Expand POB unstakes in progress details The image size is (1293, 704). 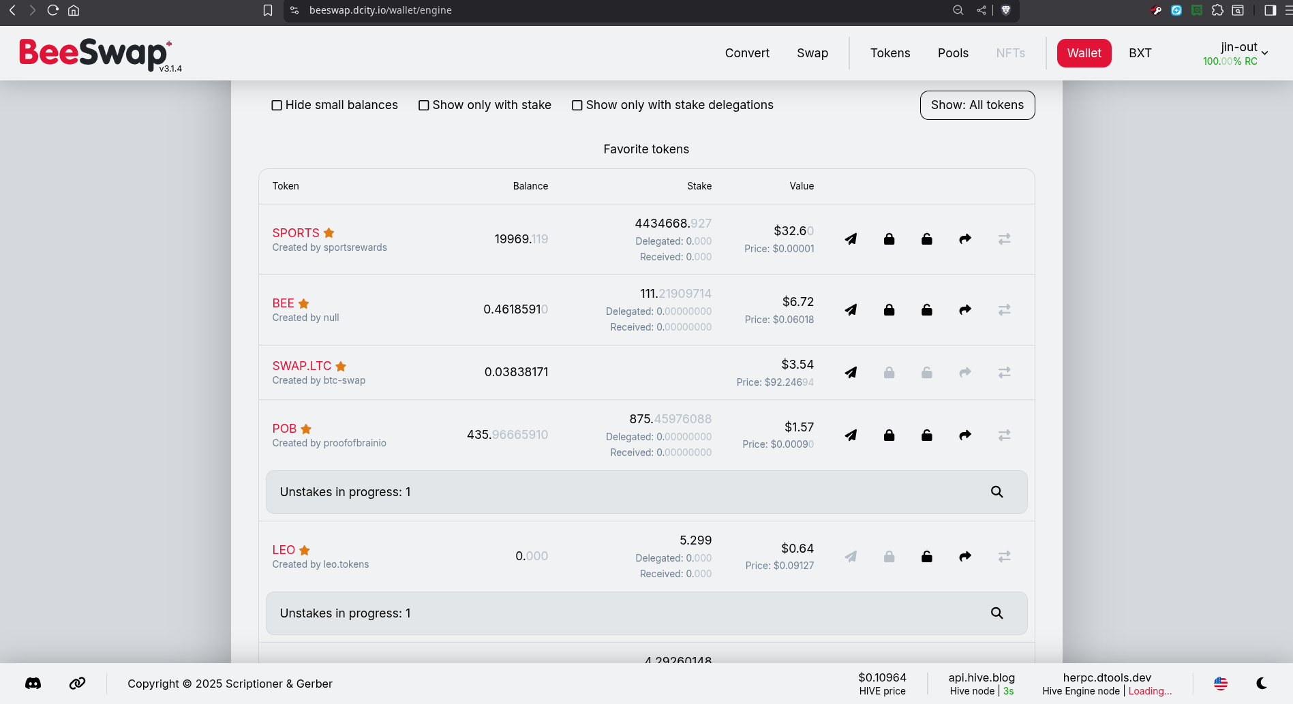997,492
